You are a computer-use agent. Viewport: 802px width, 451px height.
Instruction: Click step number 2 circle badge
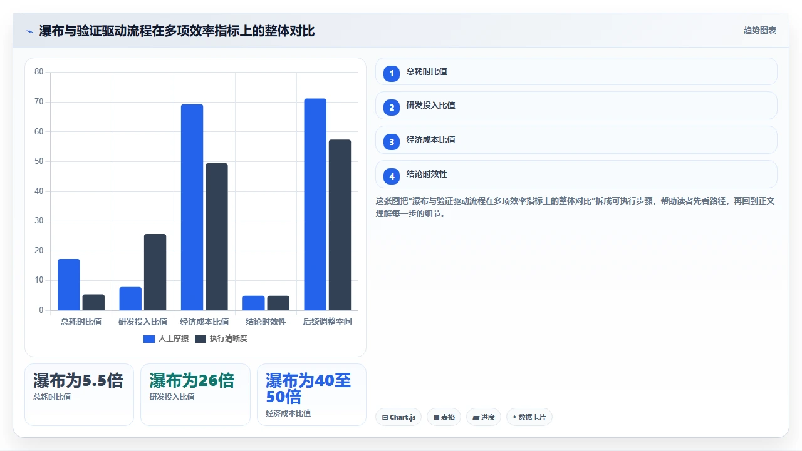[392, 108]
